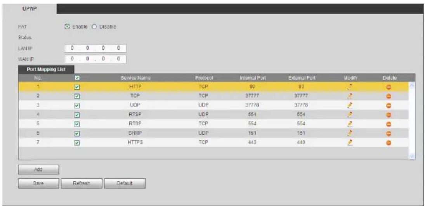Screen dimensions: 425x206
Task: Click the Add button
Action: tap(38, 169)
